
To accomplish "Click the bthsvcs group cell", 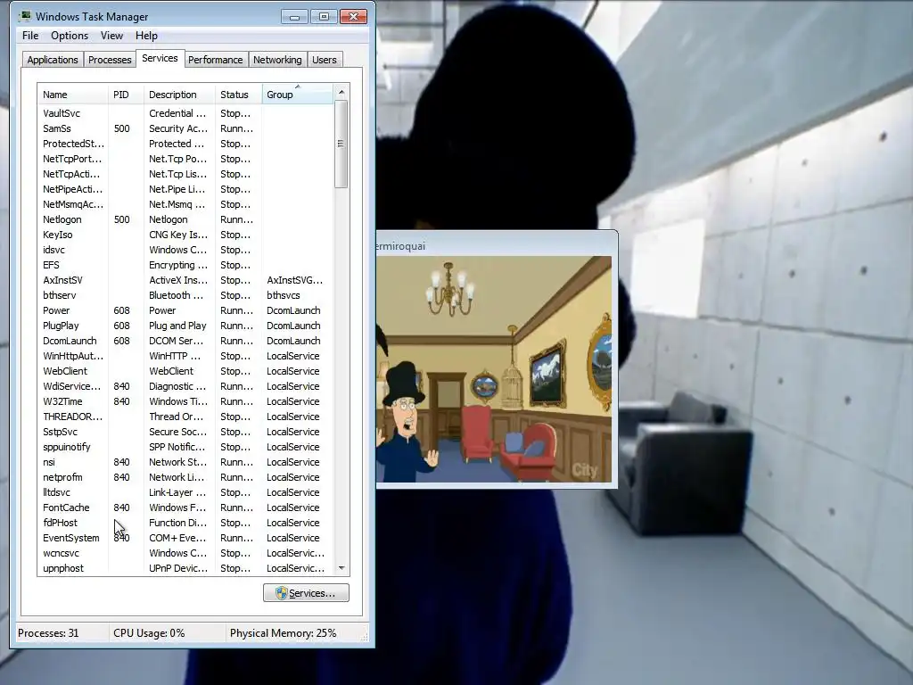I will [x=284, y=295].
